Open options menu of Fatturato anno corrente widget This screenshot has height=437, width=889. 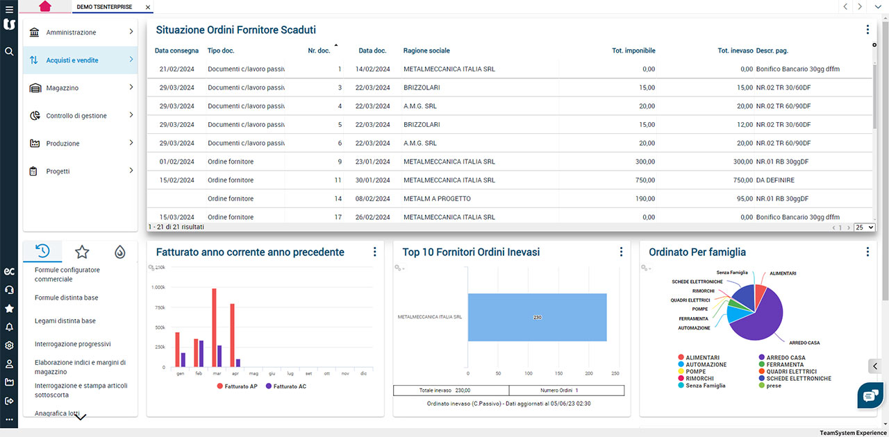click(374, 252)
